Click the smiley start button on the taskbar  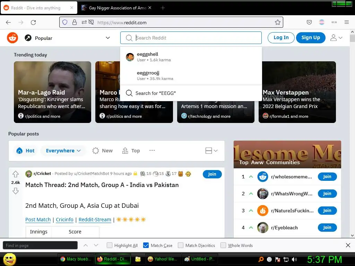click(x=9, y=259)
